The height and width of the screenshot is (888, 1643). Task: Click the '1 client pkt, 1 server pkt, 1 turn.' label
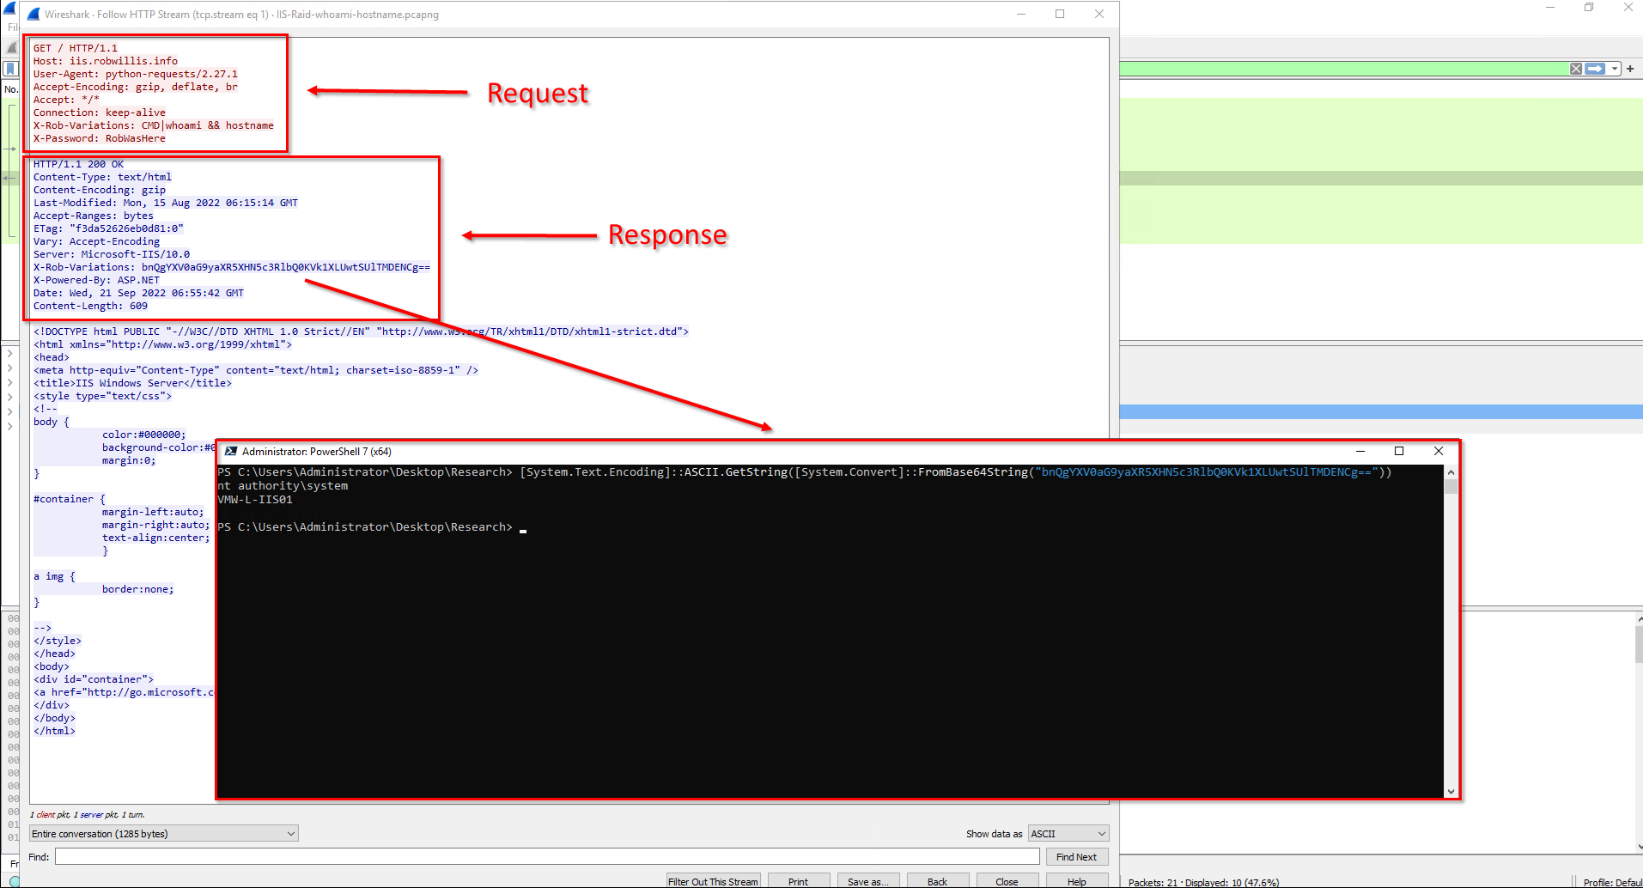pos(87,814)
